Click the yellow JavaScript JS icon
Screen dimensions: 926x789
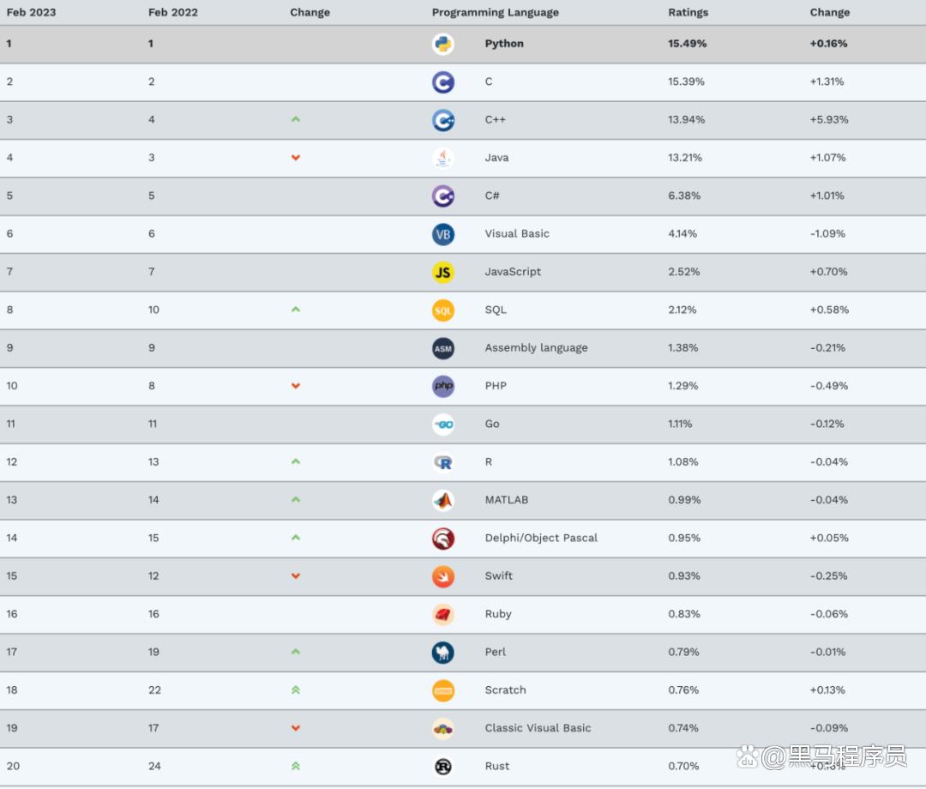[x=442, y=272]
